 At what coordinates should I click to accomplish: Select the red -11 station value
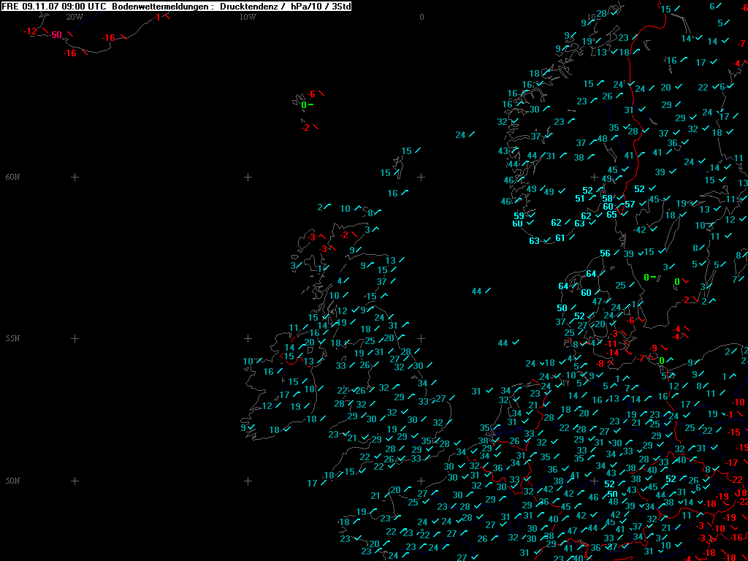pyautogui.click(x=611, y=343)
